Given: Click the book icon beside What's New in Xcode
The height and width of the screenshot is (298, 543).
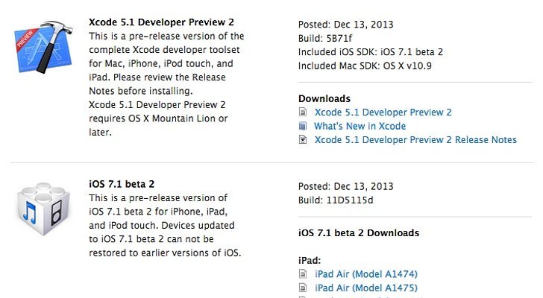Looking at the screenshot, I should [303, 126].
